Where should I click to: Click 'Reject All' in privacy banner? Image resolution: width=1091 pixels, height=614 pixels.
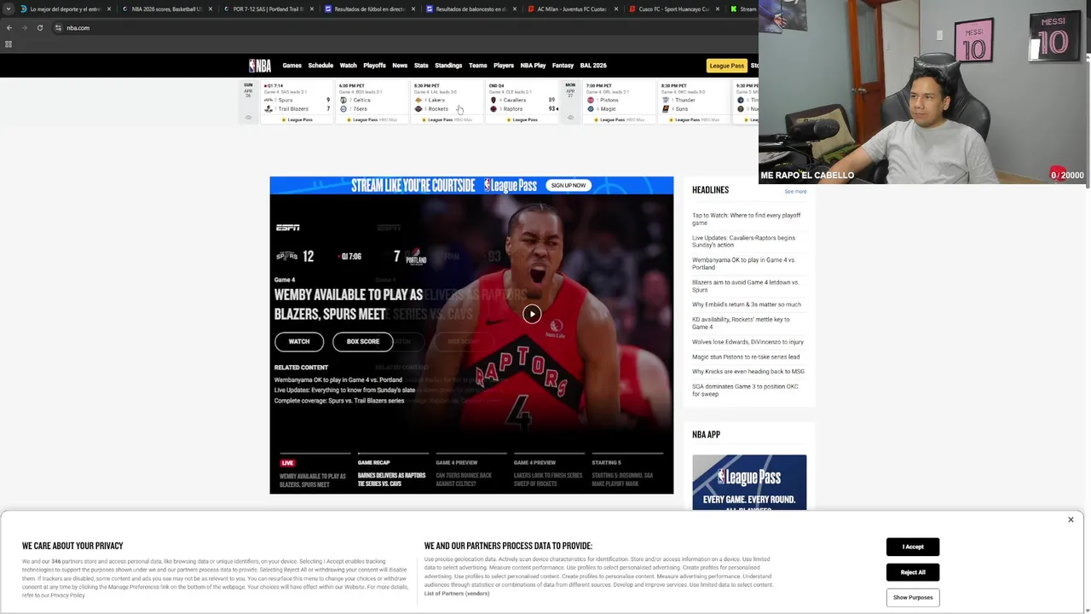913,572
